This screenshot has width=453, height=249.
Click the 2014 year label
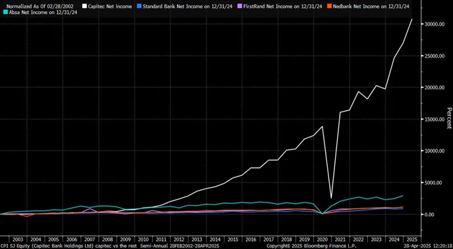tap(215, 239)
